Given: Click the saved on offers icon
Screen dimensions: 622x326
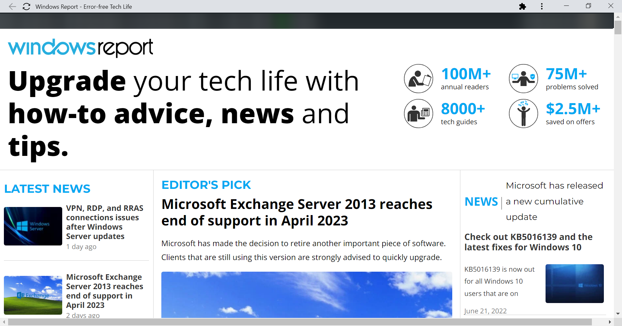Looking at the screenshot, I should (x=524, y=114).
